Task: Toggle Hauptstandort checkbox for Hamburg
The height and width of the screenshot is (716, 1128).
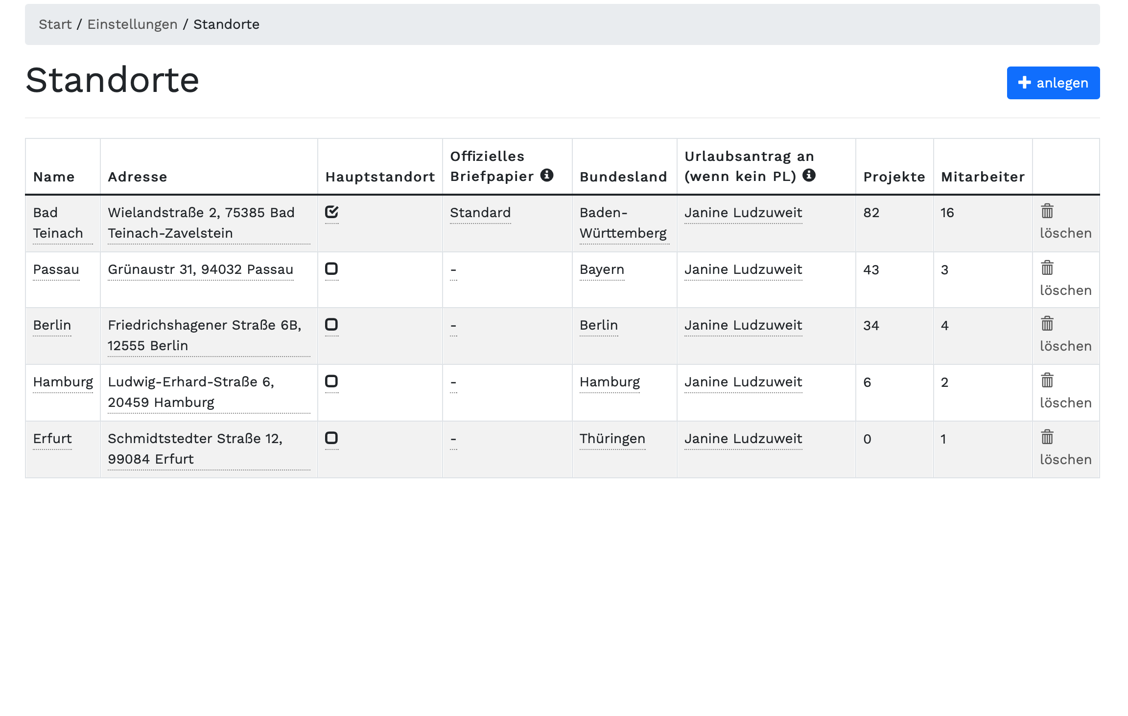Action: click(331, 381)
